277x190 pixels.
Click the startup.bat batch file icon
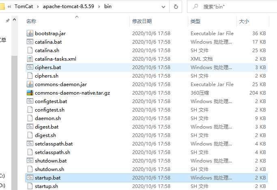pyautogui.click(x=30, y=177)
